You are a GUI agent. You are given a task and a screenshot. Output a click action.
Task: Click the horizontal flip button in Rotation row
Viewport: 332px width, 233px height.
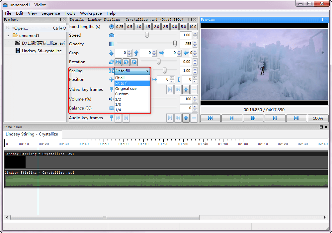click(x=118, y=62)
